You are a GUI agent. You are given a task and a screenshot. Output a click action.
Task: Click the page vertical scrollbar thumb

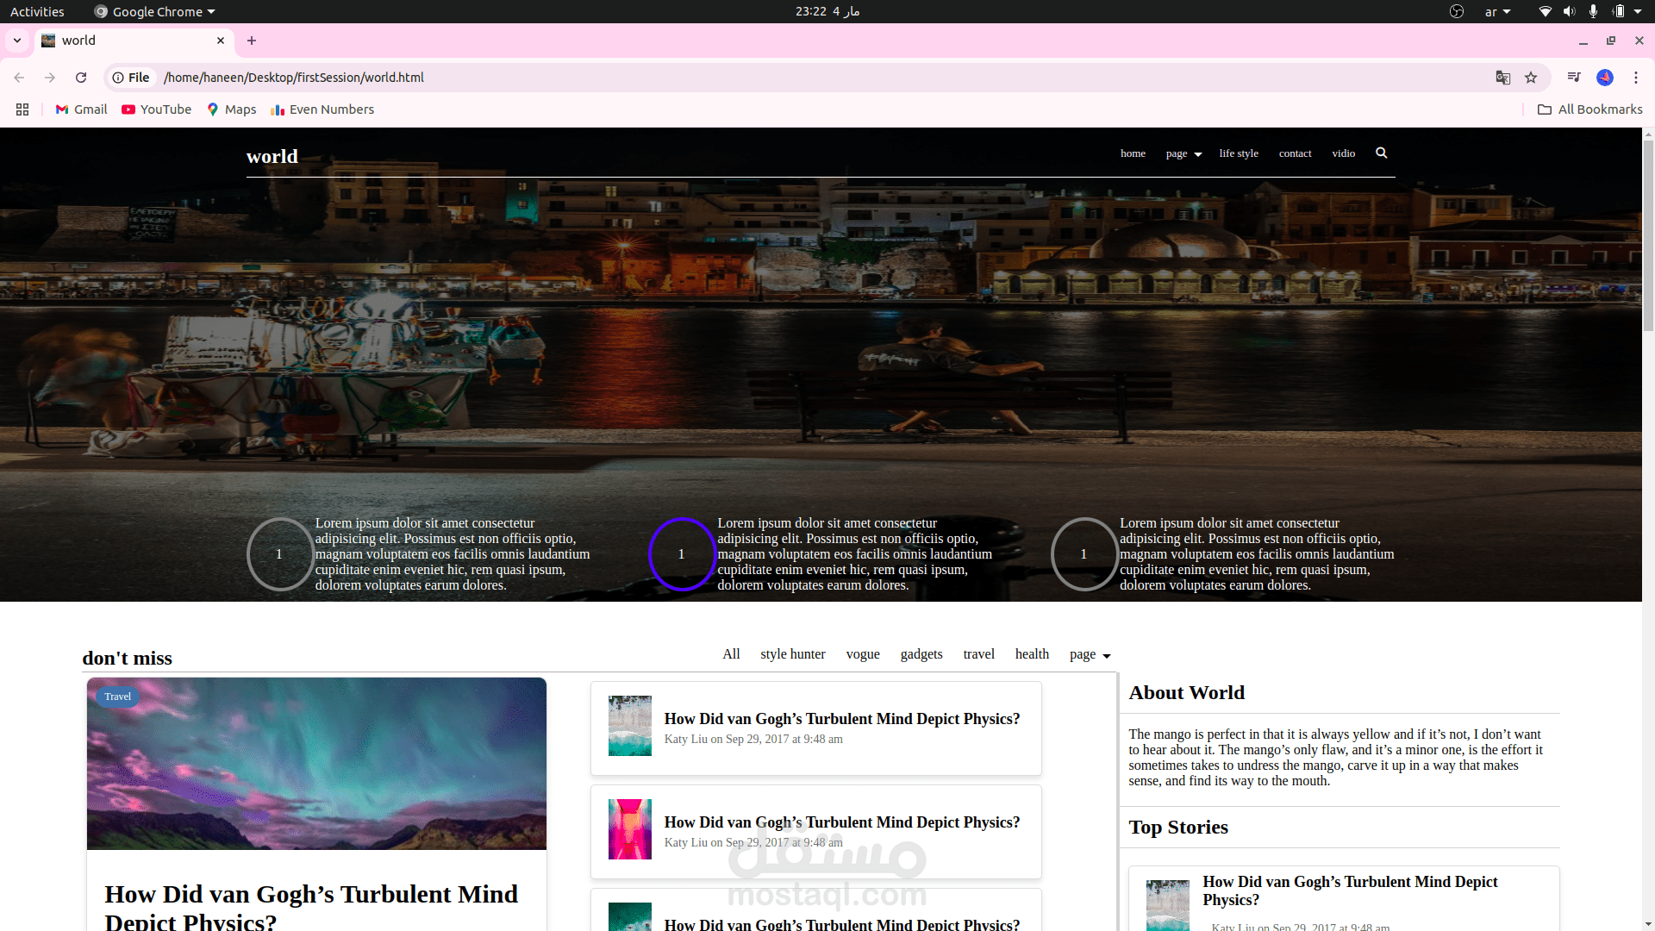pyautogui.click(x=1648, y=234)
